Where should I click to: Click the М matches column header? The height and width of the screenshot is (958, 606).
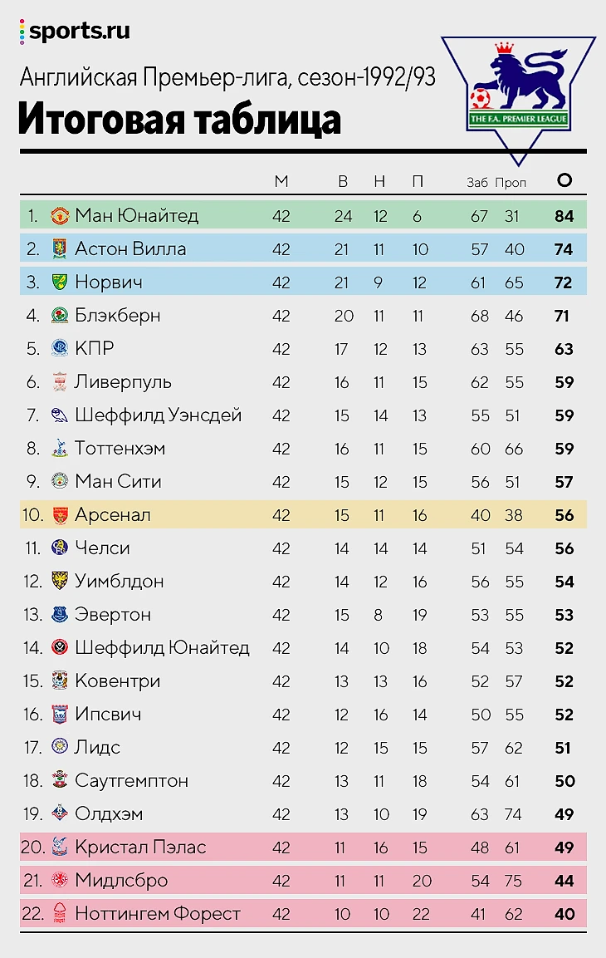[281, 181]
